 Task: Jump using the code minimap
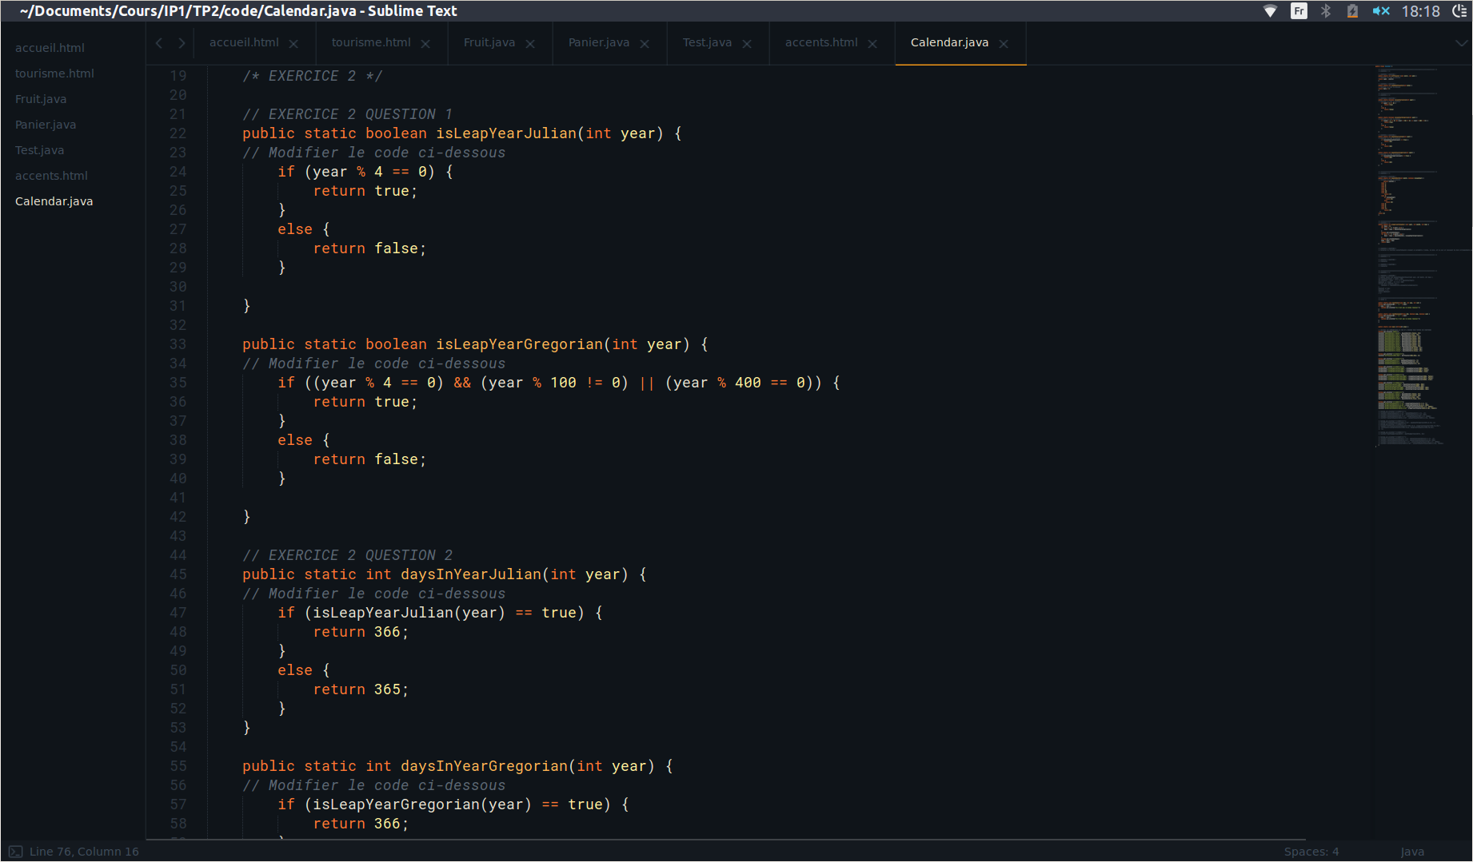coord(1422,256)
